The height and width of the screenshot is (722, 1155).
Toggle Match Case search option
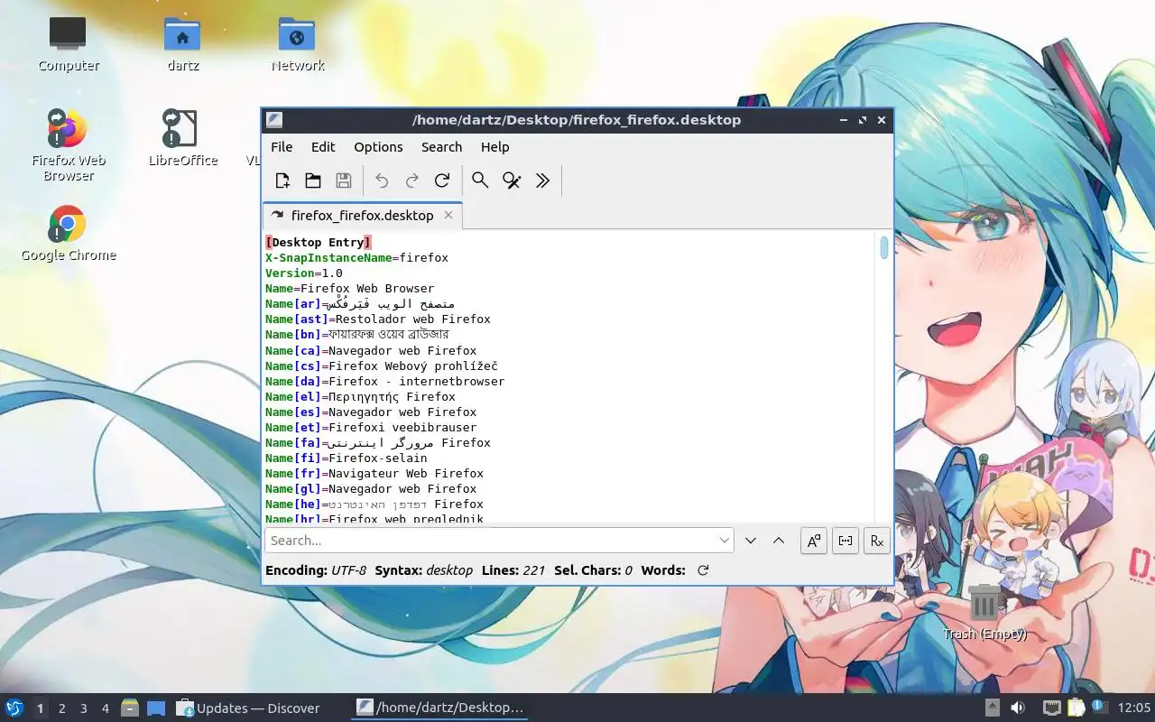(814, 541)
